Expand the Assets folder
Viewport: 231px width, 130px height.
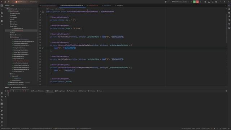[x=9, y=15]
